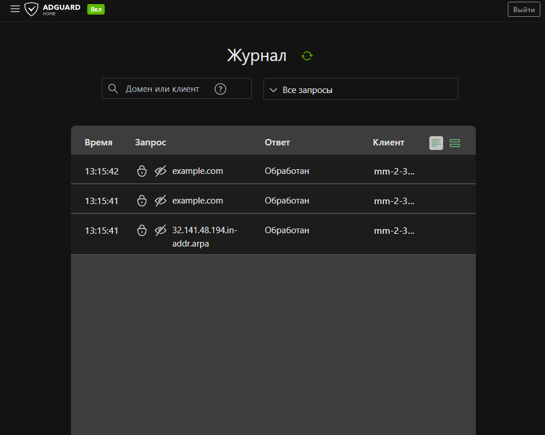Refresh the Журнал query log

point(307,56)
